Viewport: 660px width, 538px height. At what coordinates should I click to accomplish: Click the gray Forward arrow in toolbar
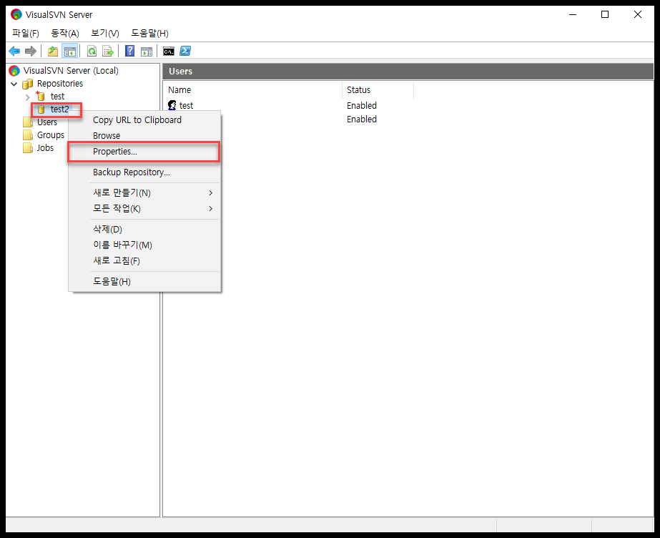click(x=31, y=52)
